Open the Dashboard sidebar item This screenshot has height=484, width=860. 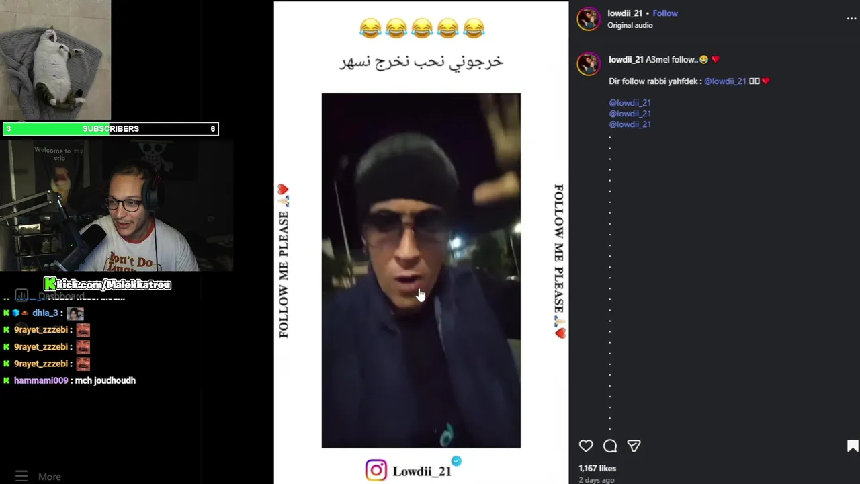click(x=61, y=296)
